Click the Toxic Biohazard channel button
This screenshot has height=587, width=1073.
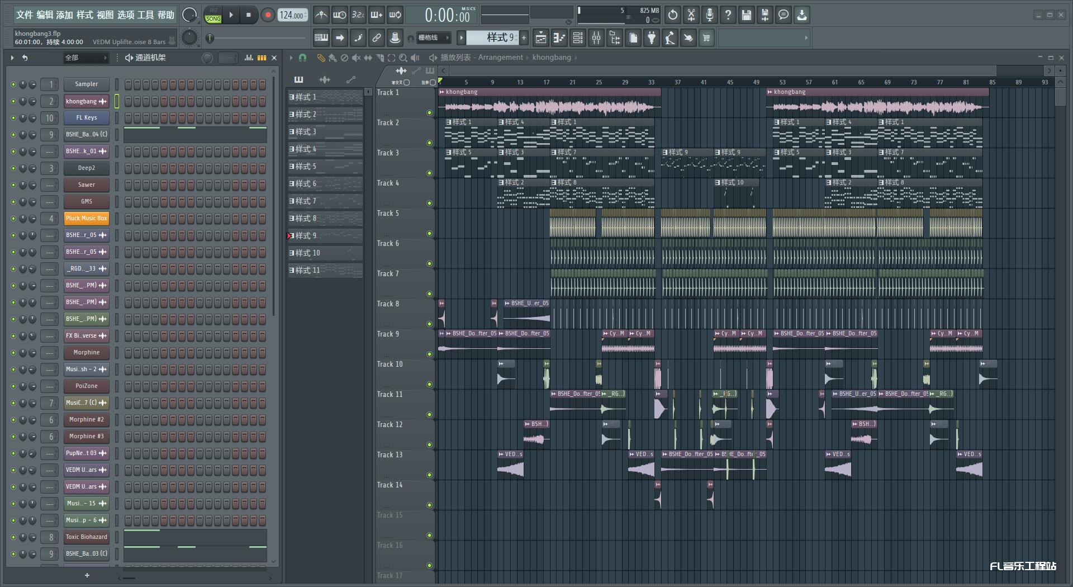86,537
